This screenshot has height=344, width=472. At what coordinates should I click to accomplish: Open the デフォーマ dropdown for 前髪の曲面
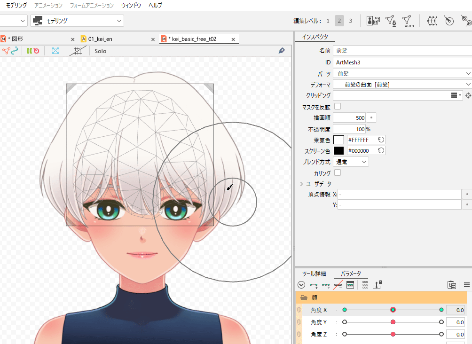402,84
